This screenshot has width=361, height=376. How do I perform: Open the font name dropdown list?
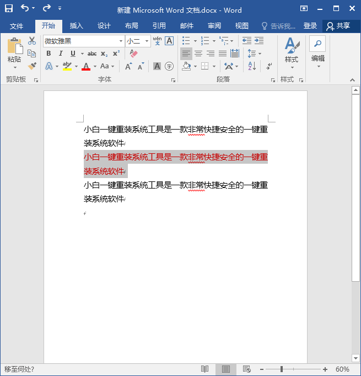click(121, 41)
